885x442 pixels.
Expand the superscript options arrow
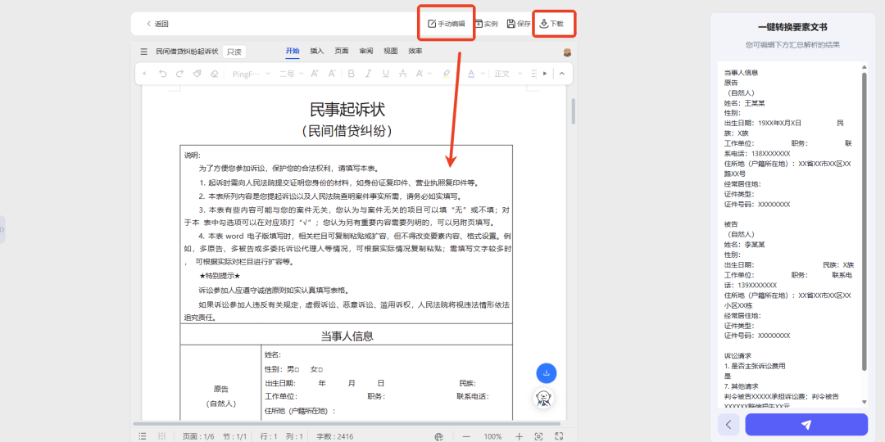(x=429, y=74)
